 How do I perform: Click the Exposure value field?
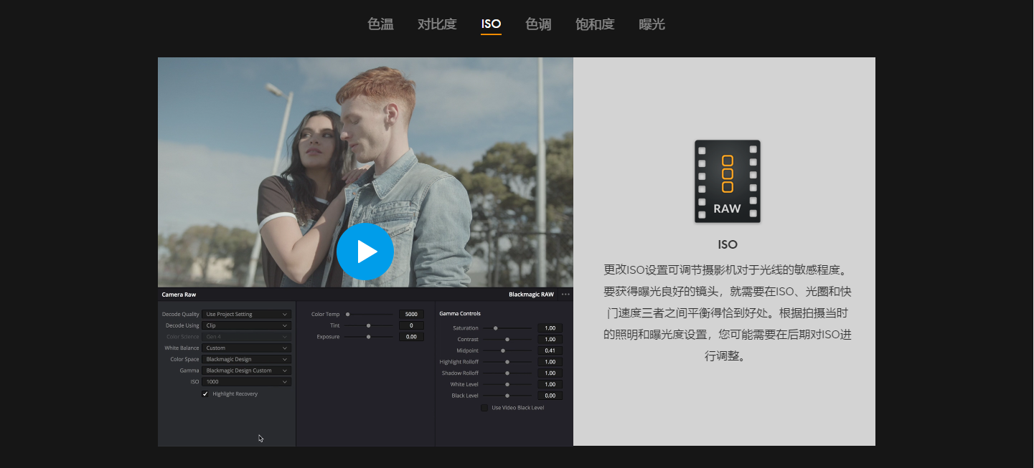(411, 337)
